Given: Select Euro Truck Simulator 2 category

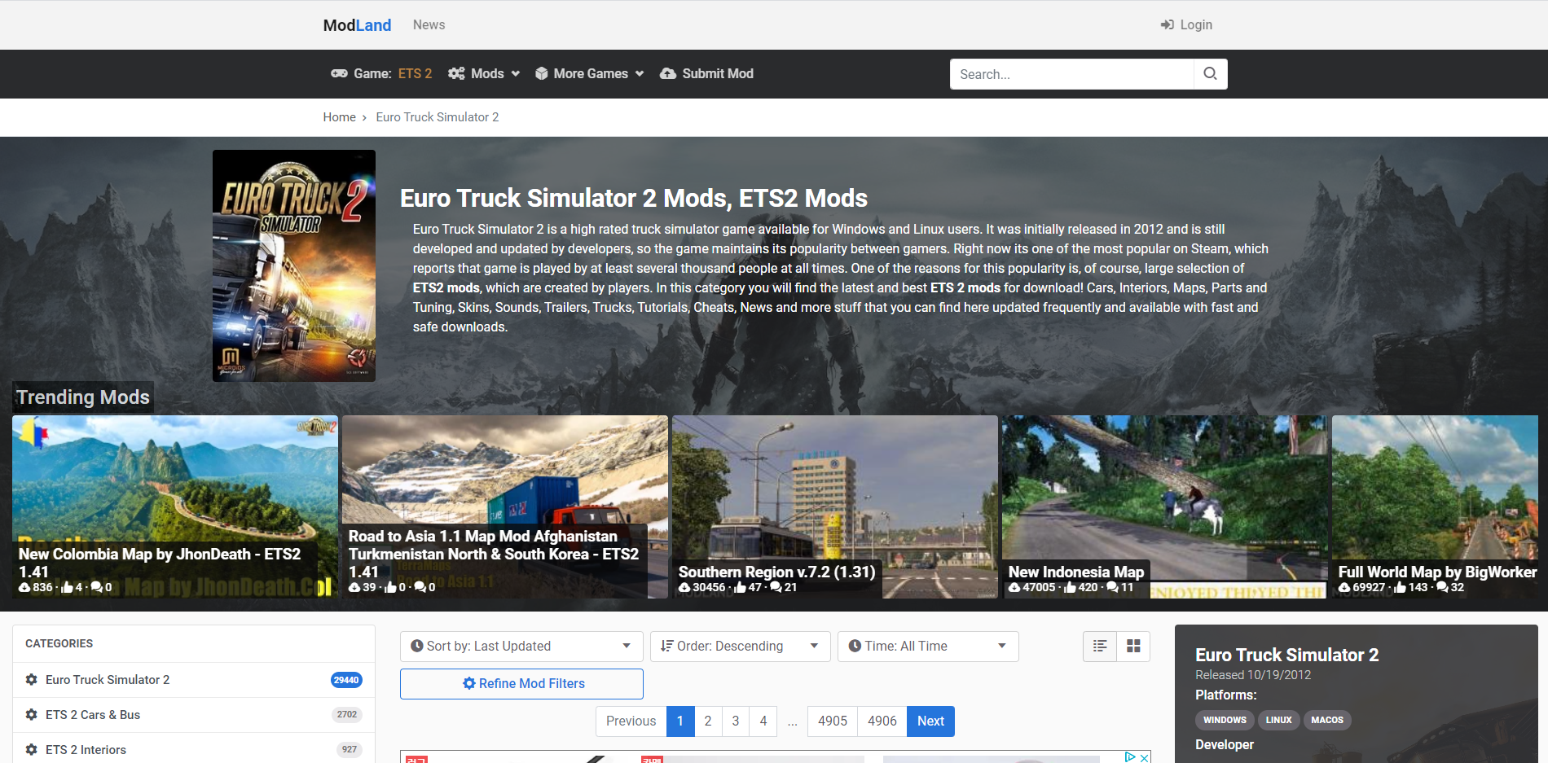Looking at the screenshot, I should (x=194, y=680).
